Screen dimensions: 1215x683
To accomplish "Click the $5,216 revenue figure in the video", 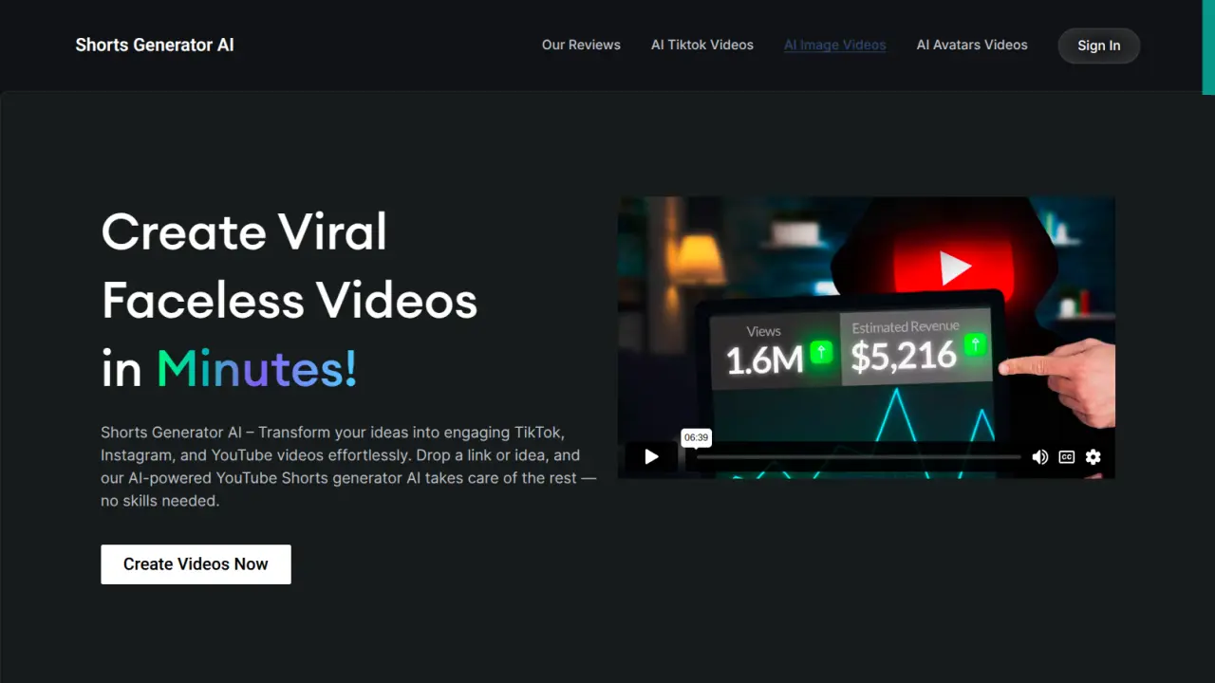I will pos(903,357).
